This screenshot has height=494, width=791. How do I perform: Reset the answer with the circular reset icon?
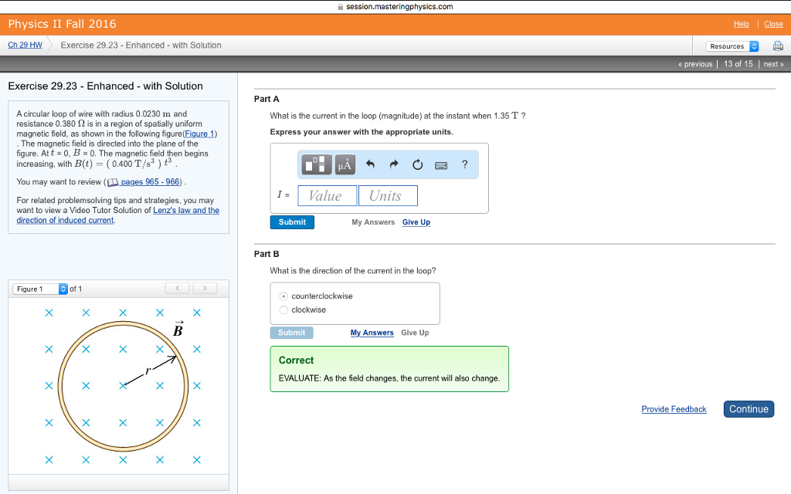pyautogui.click(x=418, y=164)
